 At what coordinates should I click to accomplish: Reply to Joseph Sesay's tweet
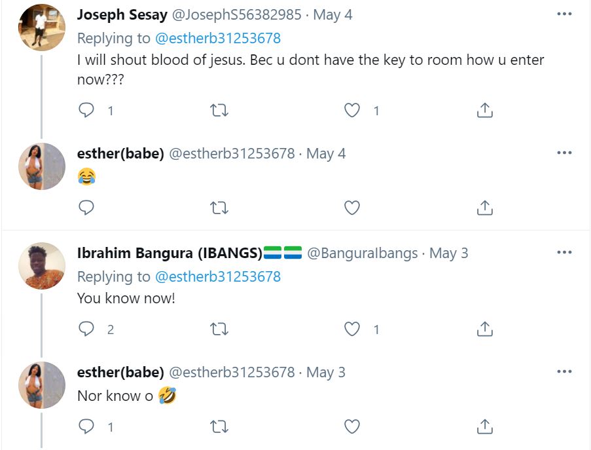[86, 110]
